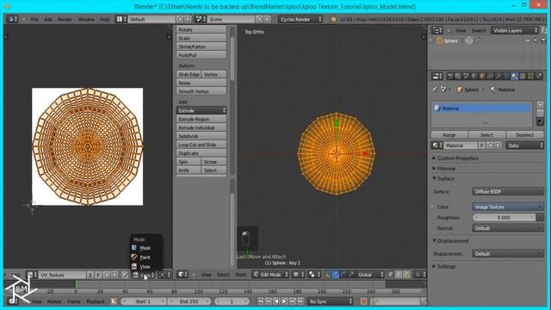Toggle Sphere selectability arrow in outliner

tap(536, 40)
